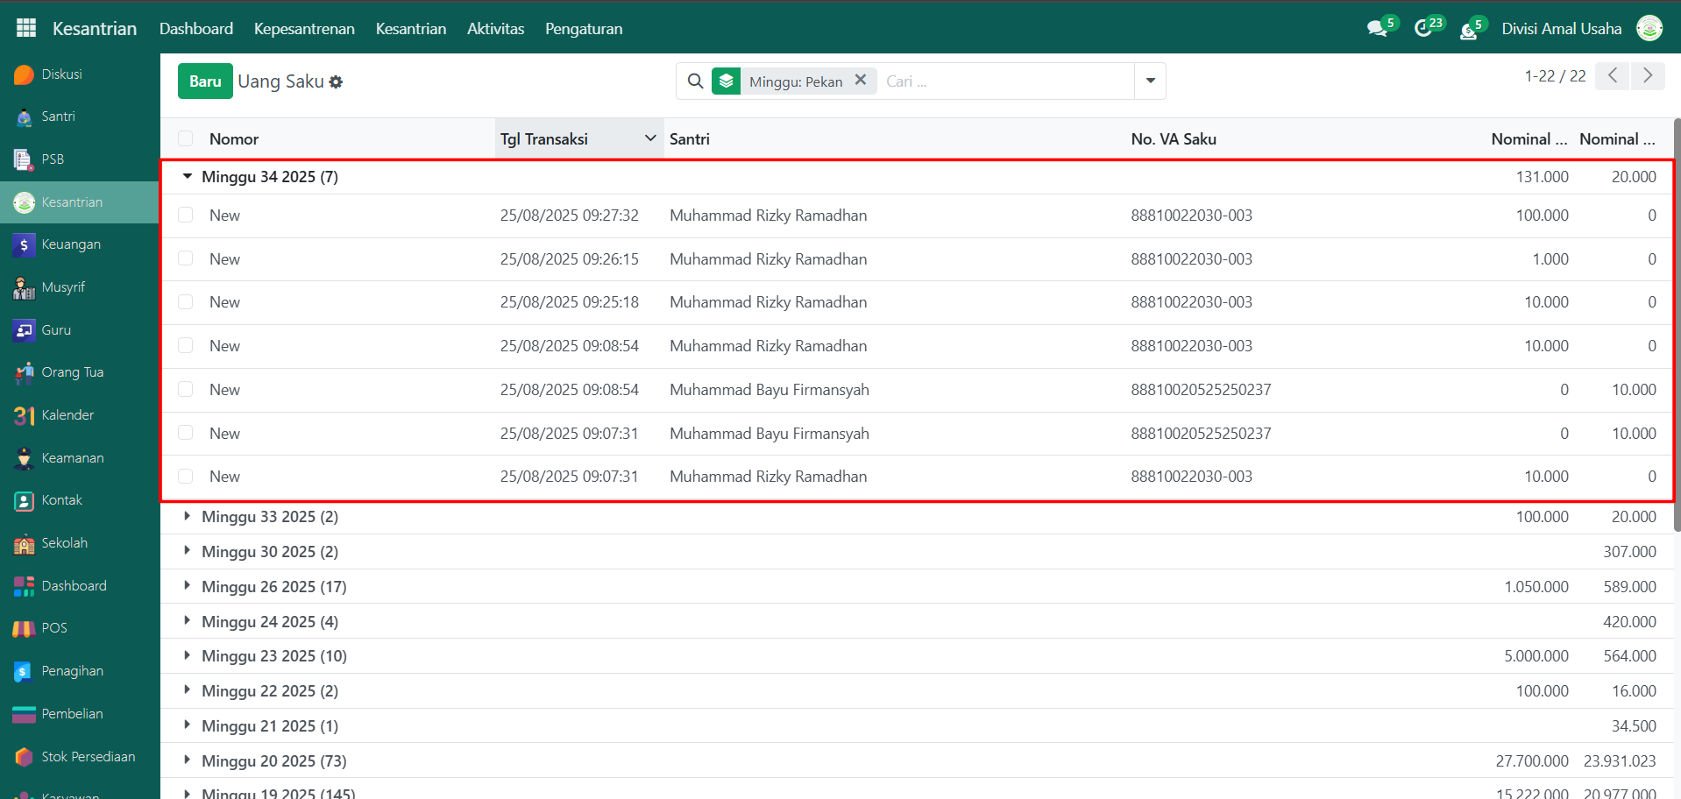
Task: Open the Kepesantrenan menu
Action: (x=304, y=29)
